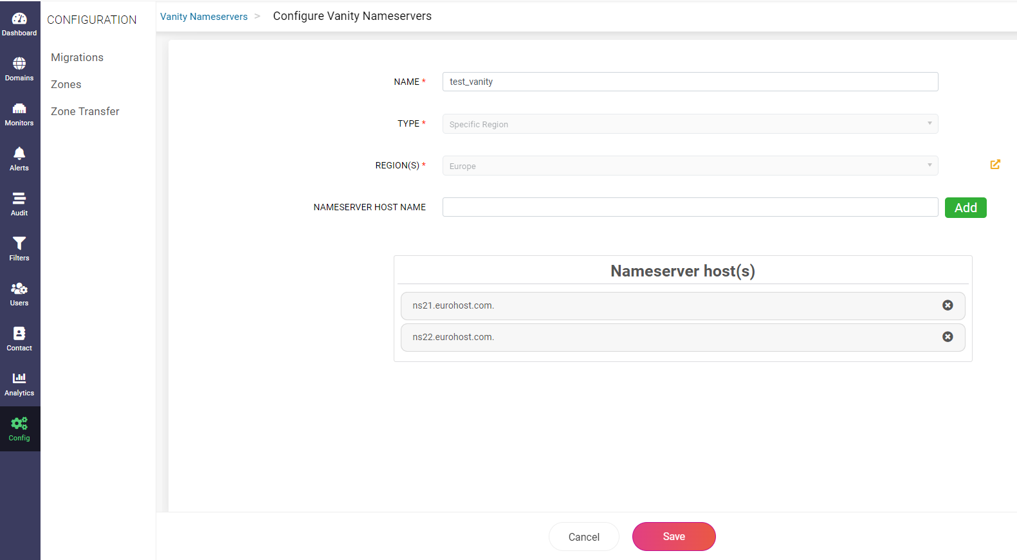This screenshot has width=1017, height=560.
Task: Open the Contact section
Action: pyautogui.click(x=19, y=339)
